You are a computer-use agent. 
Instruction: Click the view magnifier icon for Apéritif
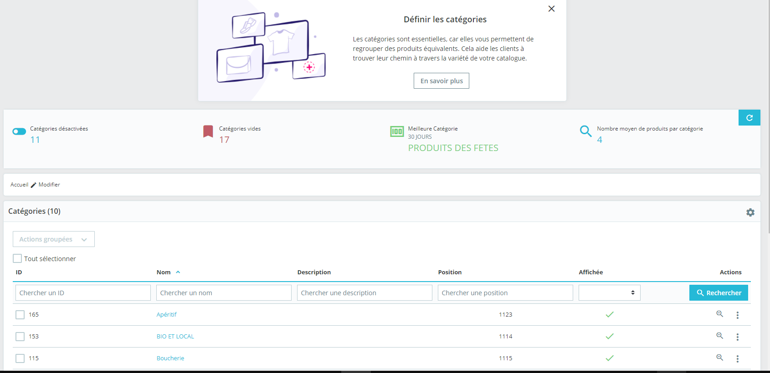point(720,314)
